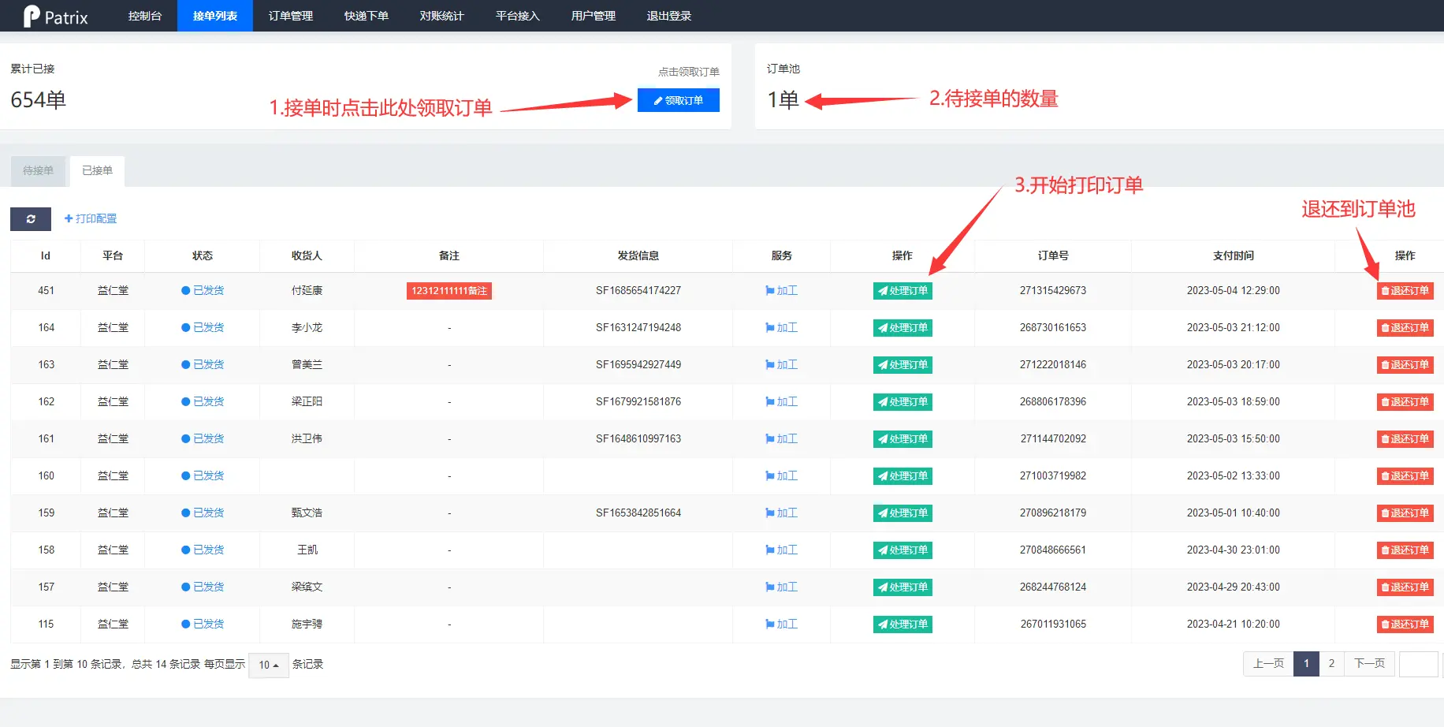
Task: Return order with Id 162 via 退还订单
Action: (x=1405, y=402)
